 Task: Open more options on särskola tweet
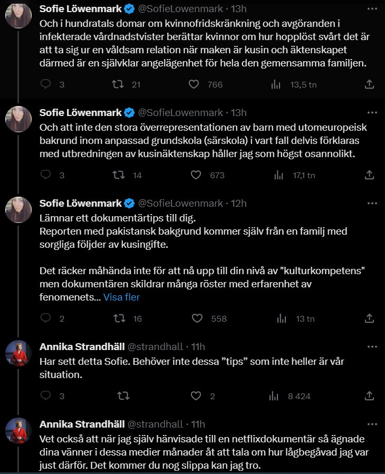pos(372,112)
